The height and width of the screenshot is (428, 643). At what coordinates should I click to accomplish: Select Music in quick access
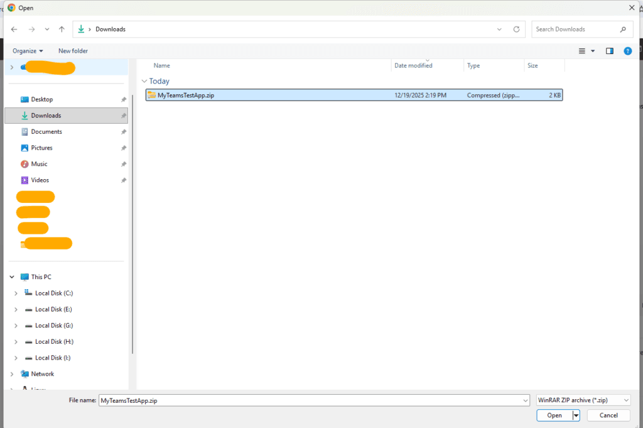[x=40, y=164]
